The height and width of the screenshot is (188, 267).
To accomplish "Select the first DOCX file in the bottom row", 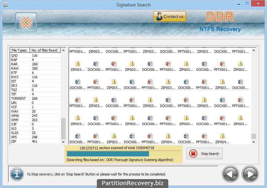I will [78, 139].
